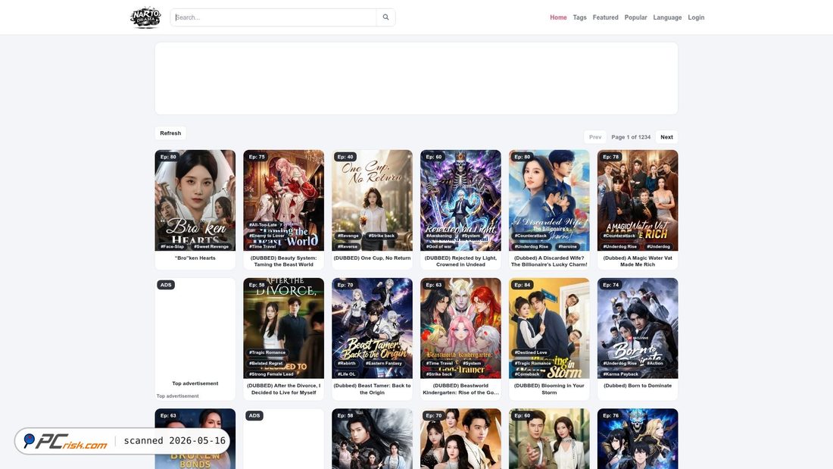Open the Tags menu item

(579, 17)
